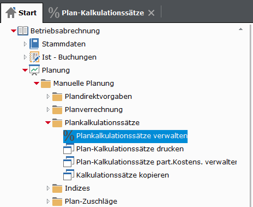The width and height of the screenshot is (253, 207).
Task: Expand the Stammdaten node
Action: tap(25, 44)
